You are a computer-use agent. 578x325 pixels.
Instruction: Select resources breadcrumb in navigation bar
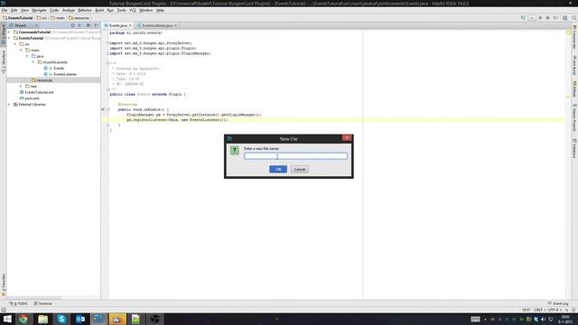79,18
